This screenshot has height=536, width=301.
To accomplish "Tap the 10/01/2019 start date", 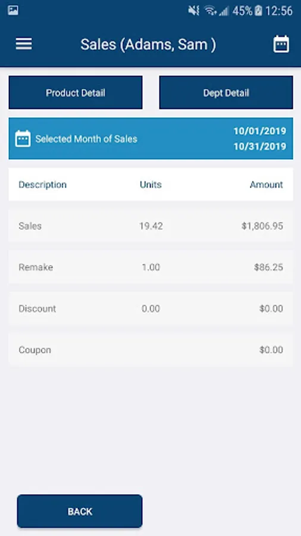I will (x=260, y=131).
